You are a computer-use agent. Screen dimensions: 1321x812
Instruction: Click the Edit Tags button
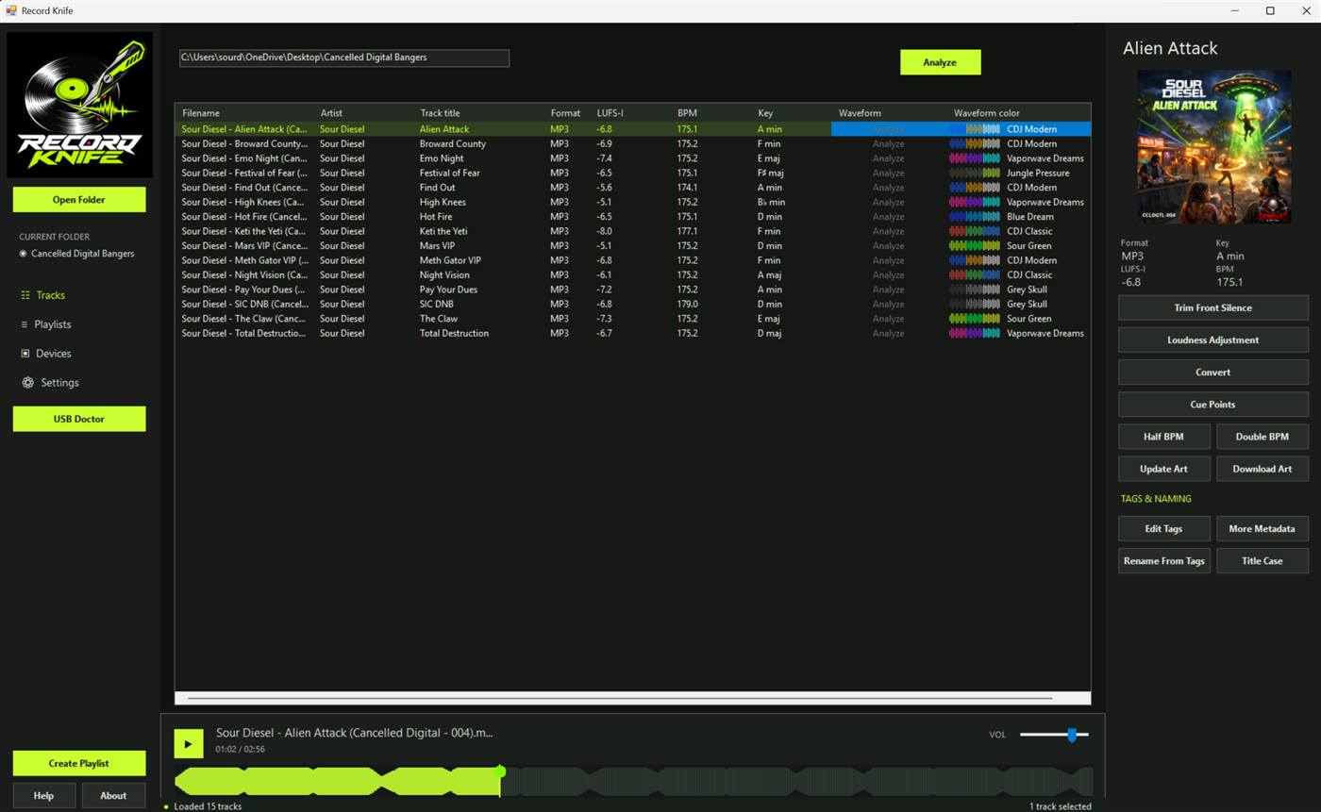pos(1164,529)
